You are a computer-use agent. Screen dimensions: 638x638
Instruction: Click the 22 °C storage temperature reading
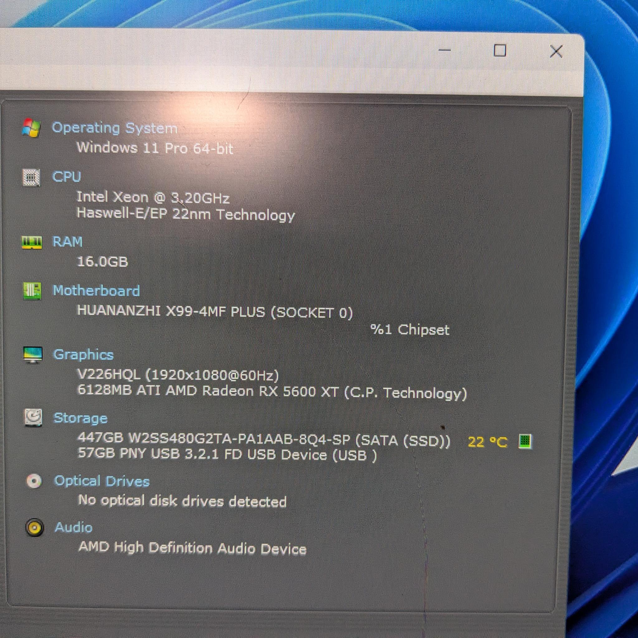488,442
